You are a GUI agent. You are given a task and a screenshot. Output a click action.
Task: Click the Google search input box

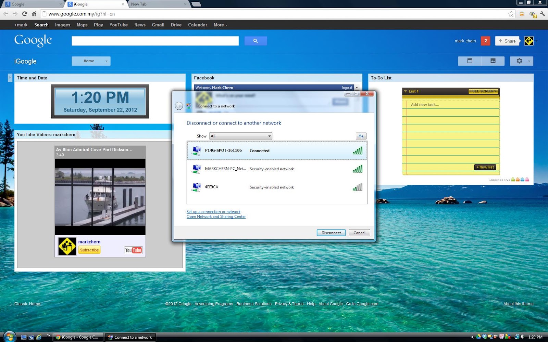point(155,41)
